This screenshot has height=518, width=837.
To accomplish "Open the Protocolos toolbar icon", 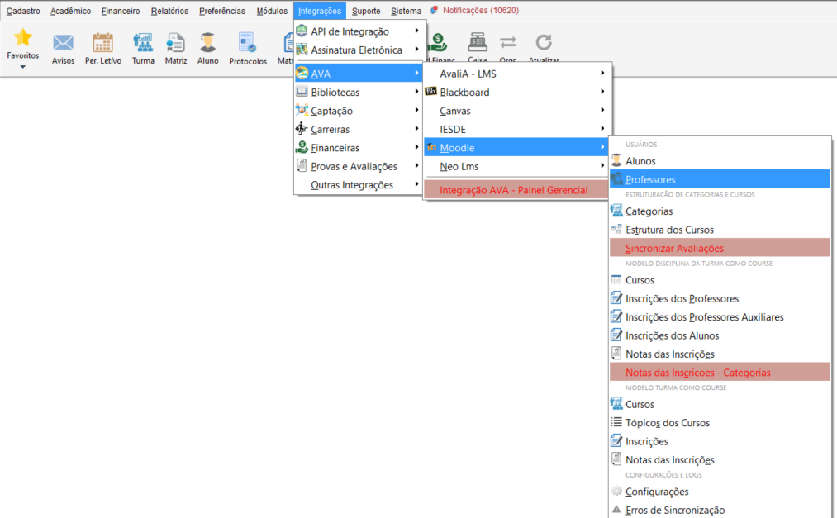I will click(248, 43).
